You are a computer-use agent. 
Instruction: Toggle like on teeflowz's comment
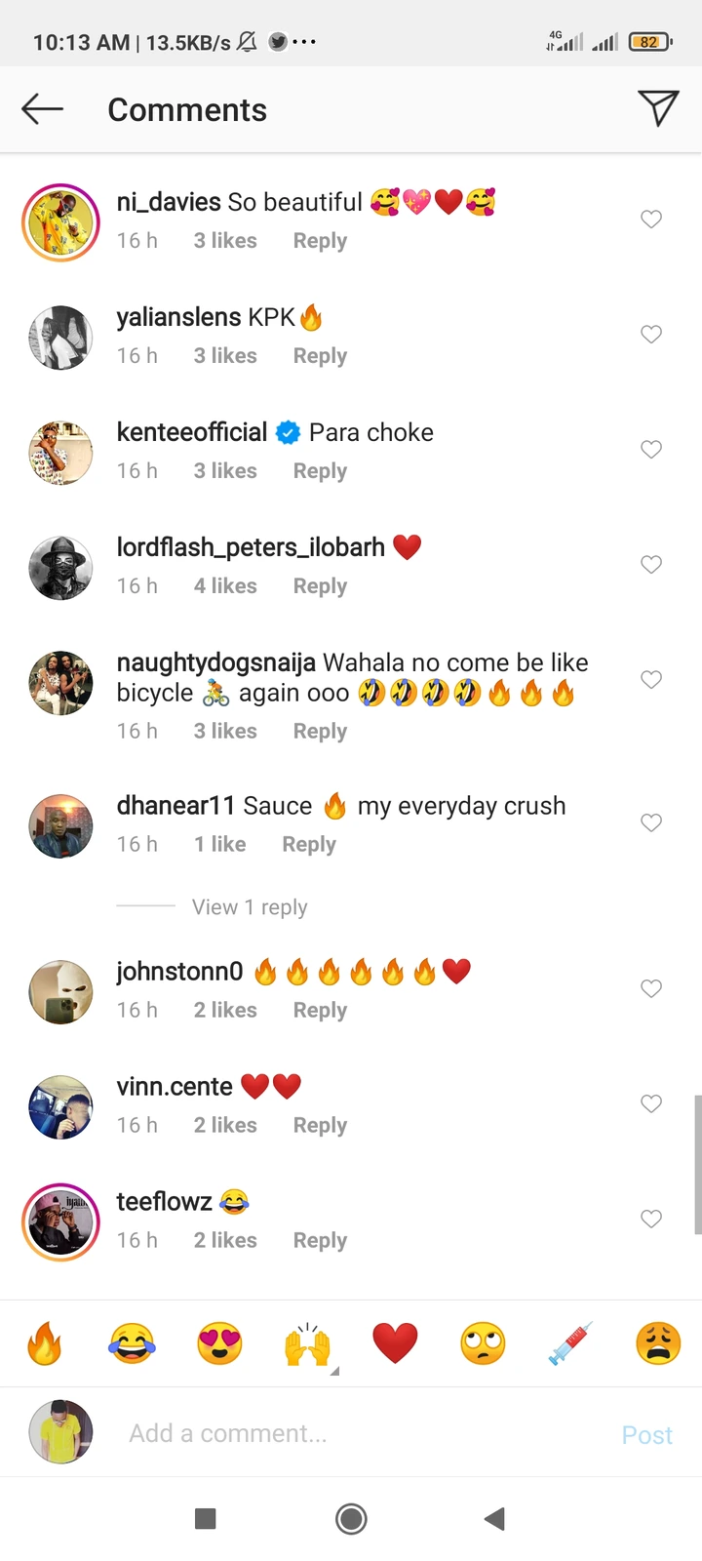coord(651,1219)
